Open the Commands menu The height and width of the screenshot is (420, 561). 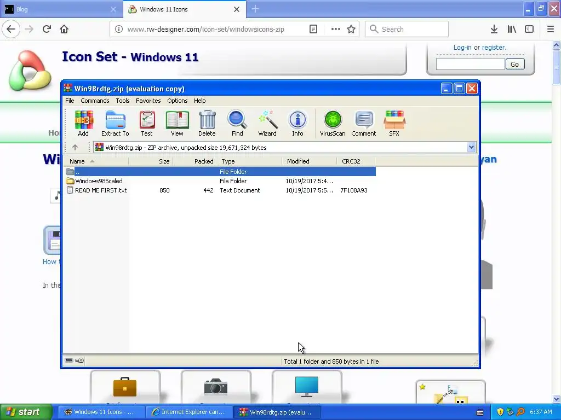click(x=95, y=101)
